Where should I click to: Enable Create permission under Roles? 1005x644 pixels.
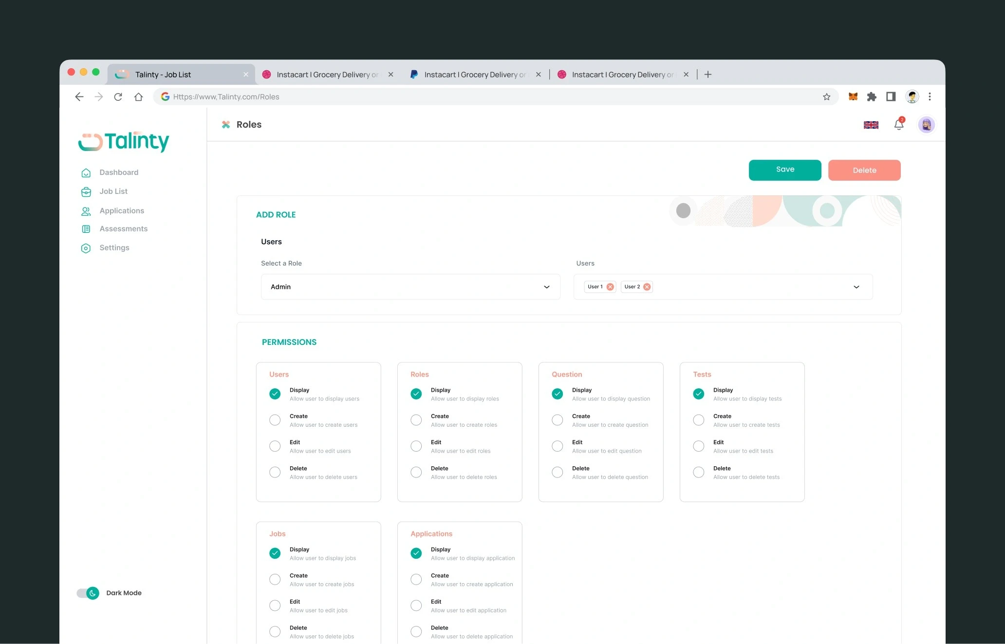pos(416,420)
